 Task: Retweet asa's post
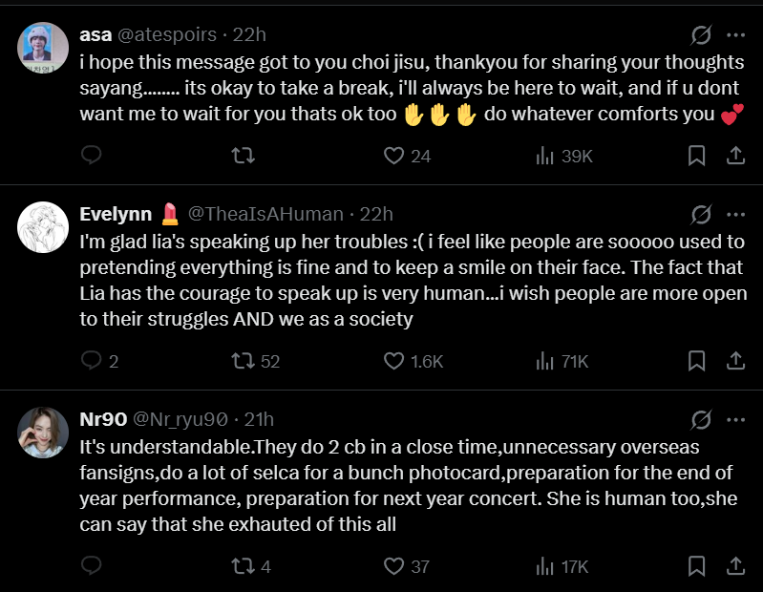[244, 155]
